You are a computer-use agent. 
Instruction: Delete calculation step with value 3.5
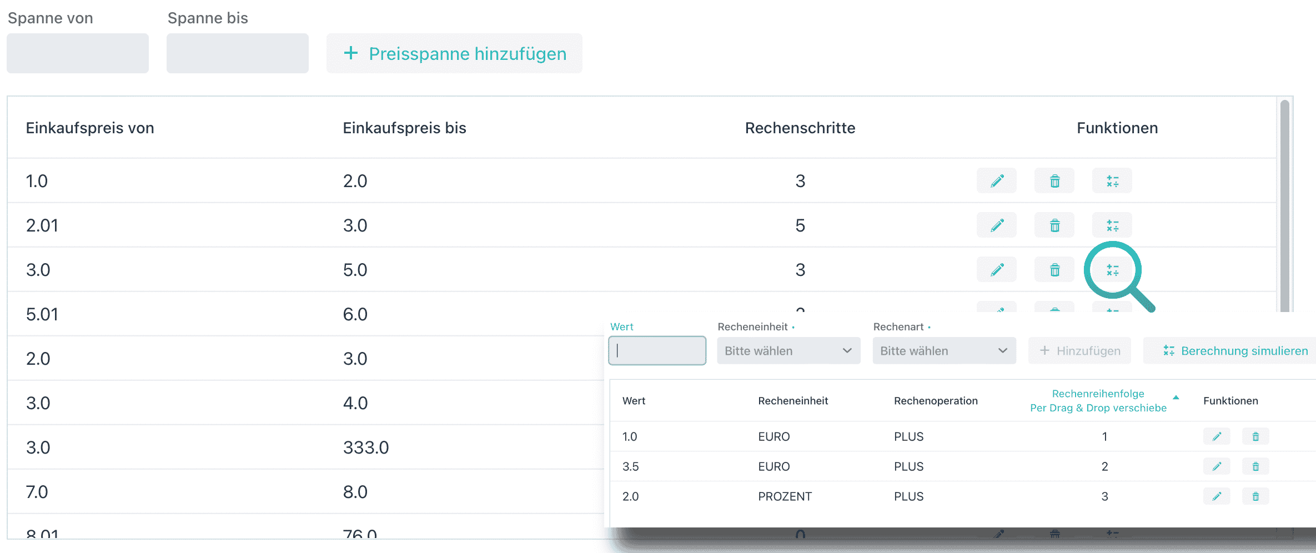pyautogui.click(x=1255, y=466)
